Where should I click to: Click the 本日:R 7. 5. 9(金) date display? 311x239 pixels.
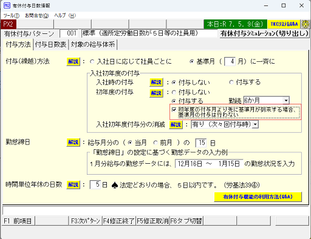(x=235, y=24)
